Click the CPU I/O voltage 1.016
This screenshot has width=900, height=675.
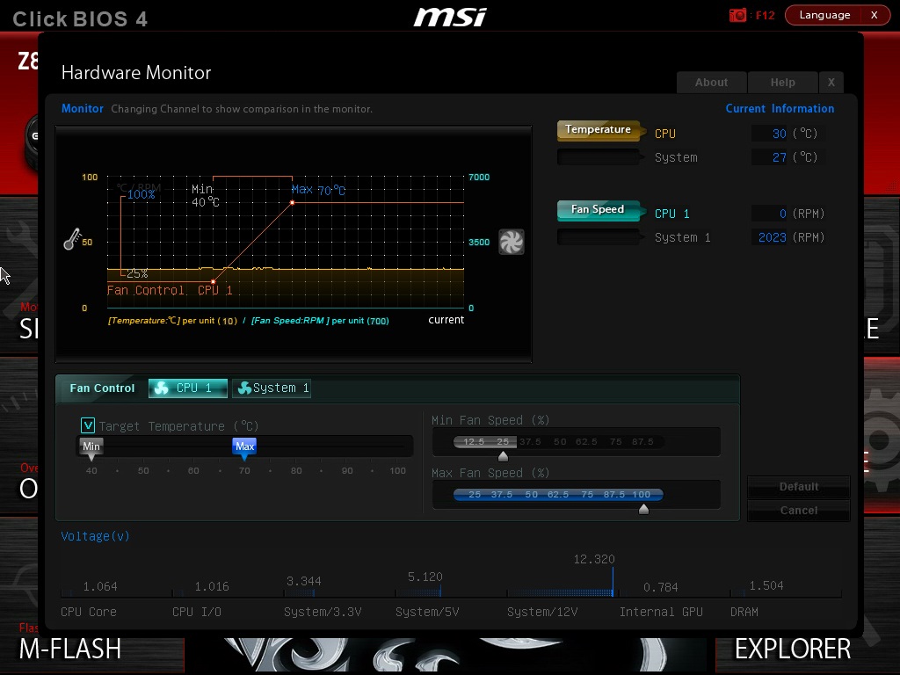211,586
